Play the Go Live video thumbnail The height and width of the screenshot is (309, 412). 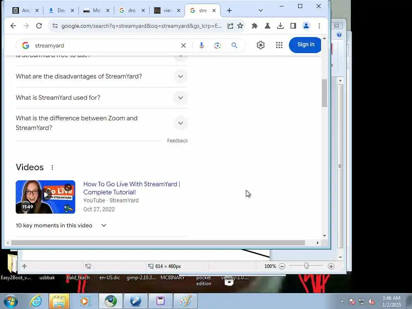(45, 197)
